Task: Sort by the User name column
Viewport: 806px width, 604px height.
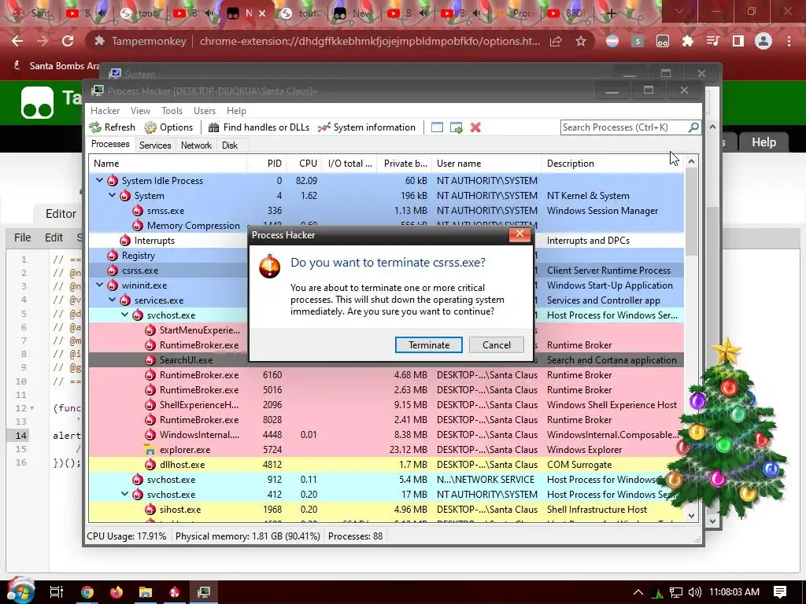Action: [x=486, y=164]
